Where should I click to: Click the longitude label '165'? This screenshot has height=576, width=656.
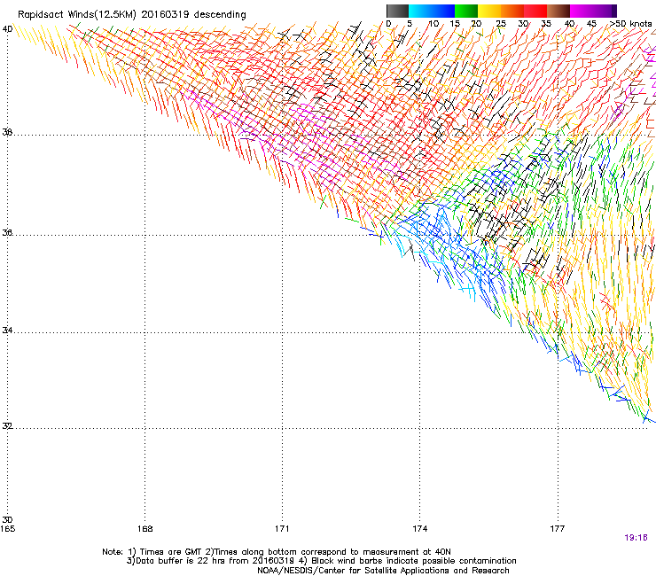click(7, 529)
